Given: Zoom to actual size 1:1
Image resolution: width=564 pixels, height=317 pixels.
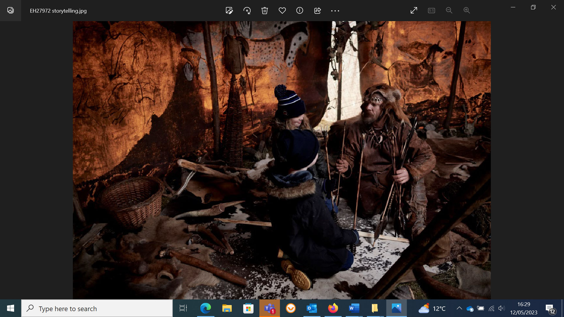Looking at the screenshot, I should (x=431, y=11).
